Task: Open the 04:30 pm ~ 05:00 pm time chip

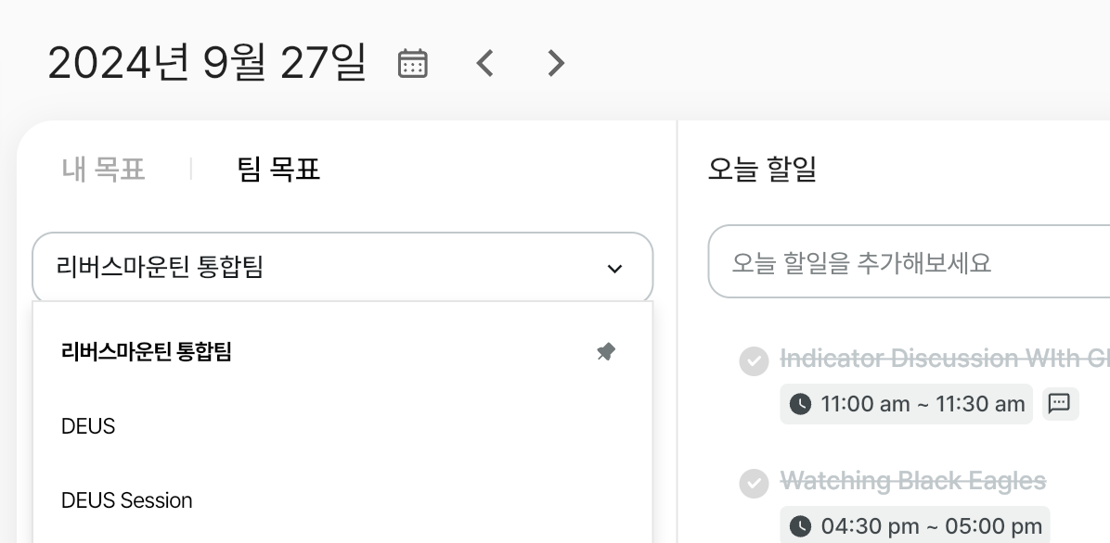Action: tap(914, 526)
